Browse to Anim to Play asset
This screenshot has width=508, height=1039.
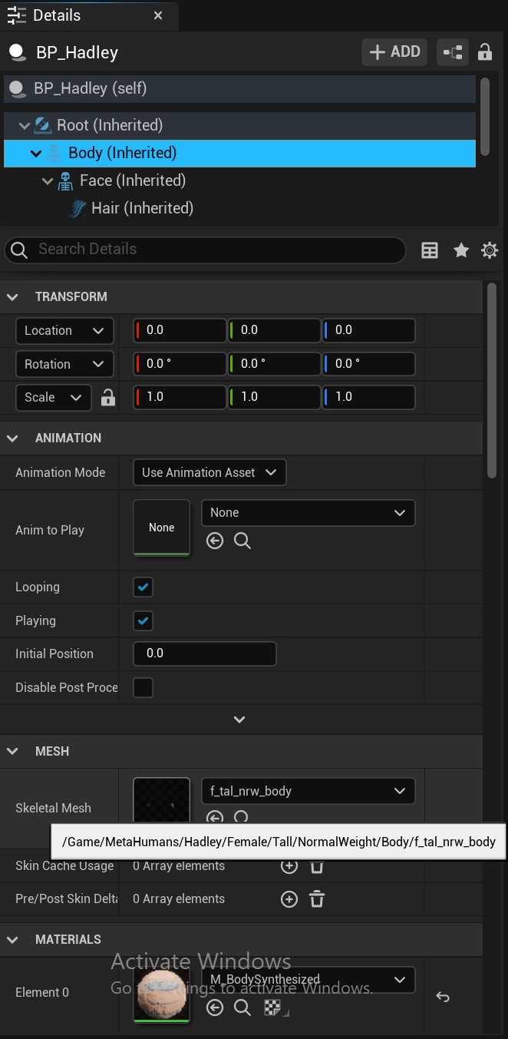[x=242, y=541]
